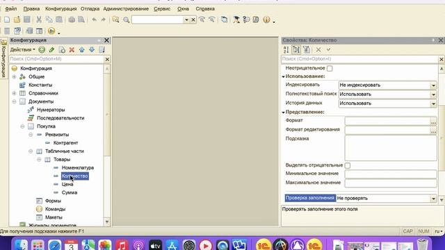Click the magnifier Find icon
The image size is (445, 250).
(127, 20)
